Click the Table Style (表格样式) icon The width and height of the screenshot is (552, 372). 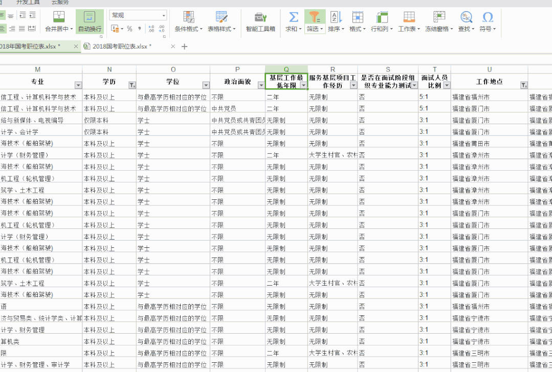[x=222, y=17]
